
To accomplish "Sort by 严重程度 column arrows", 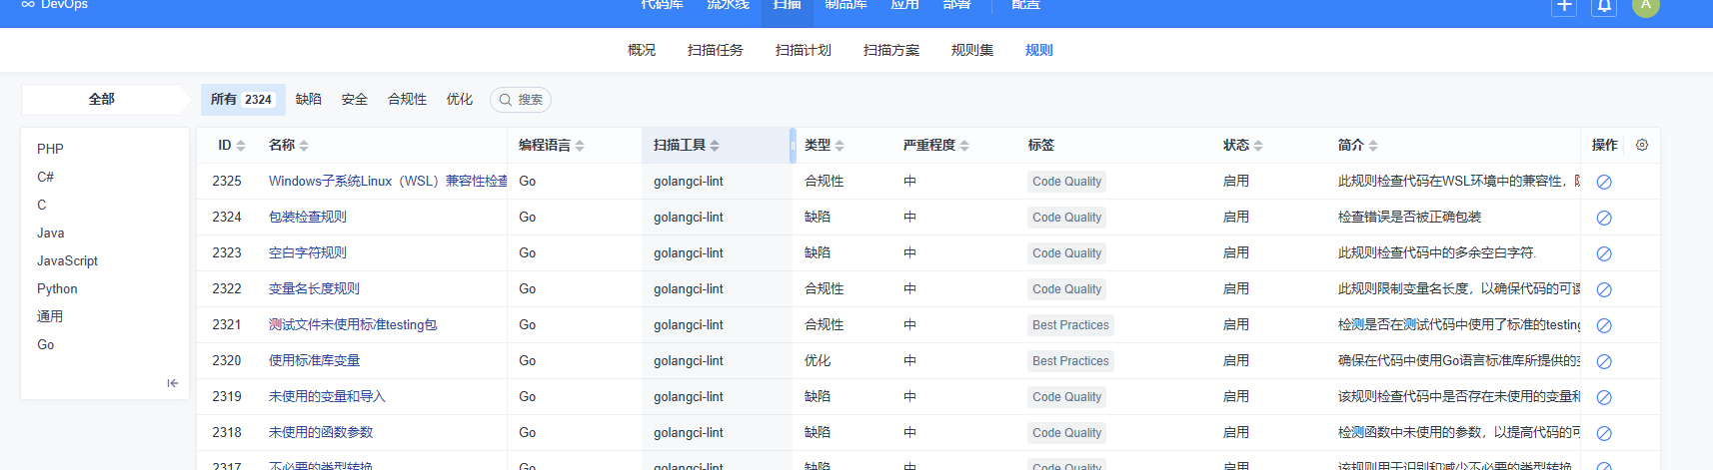I will (x=964, y=146).
